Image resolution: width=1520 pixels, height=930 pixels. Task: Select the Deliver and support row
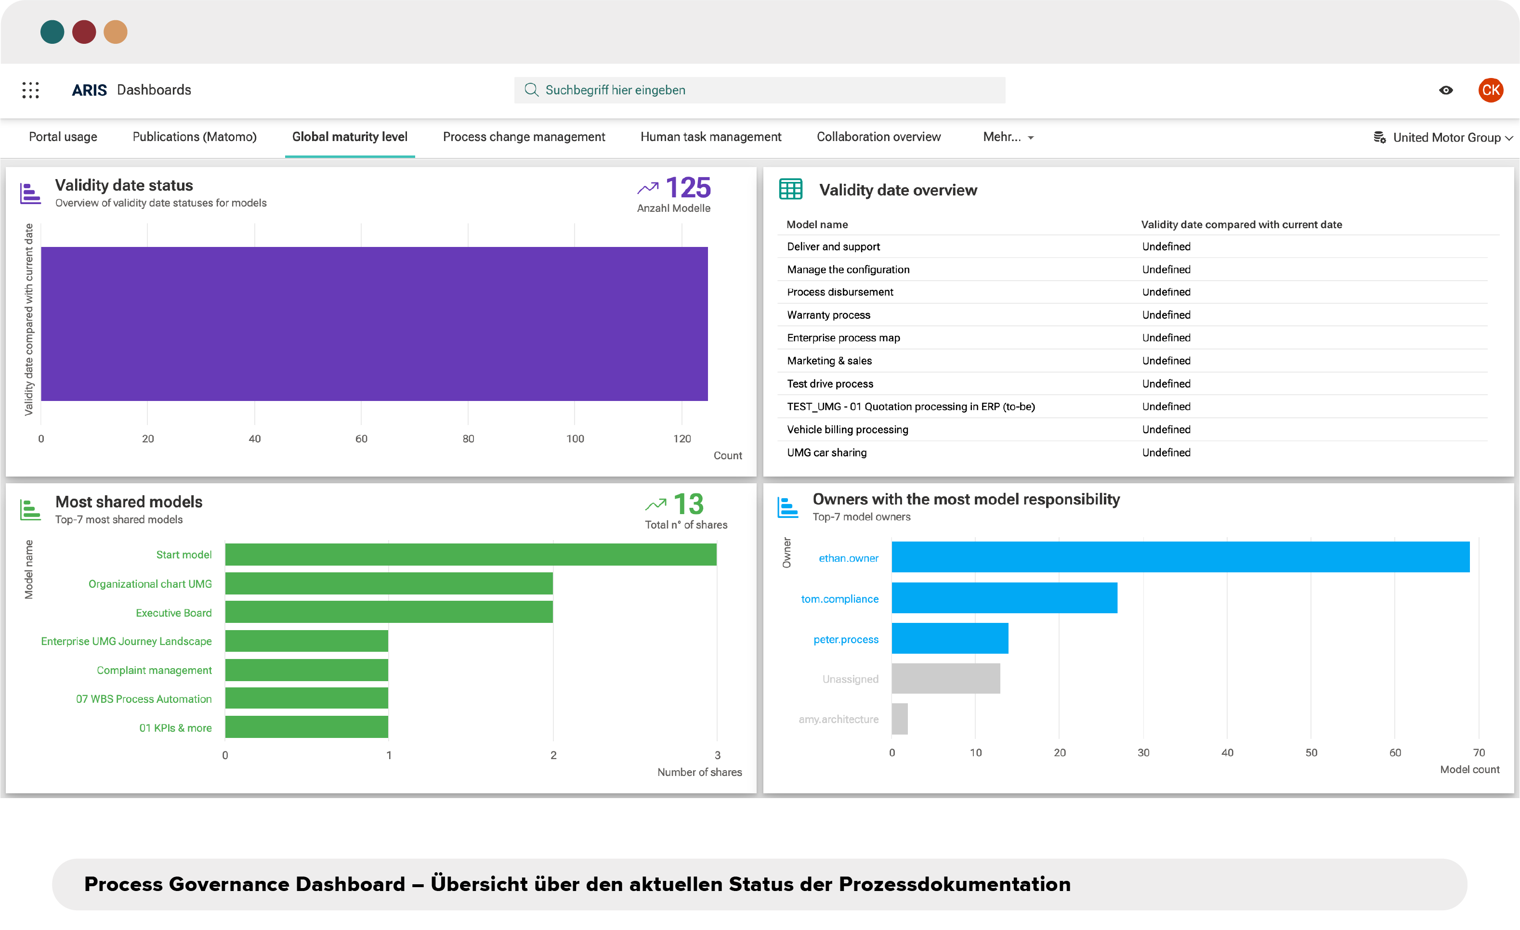click(x=1133, y=246)
